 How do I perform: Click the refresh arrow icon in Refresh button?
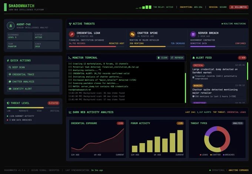172,58
